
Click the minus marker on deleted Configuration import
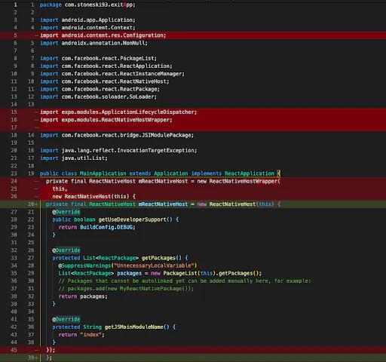tap(36, 35)
